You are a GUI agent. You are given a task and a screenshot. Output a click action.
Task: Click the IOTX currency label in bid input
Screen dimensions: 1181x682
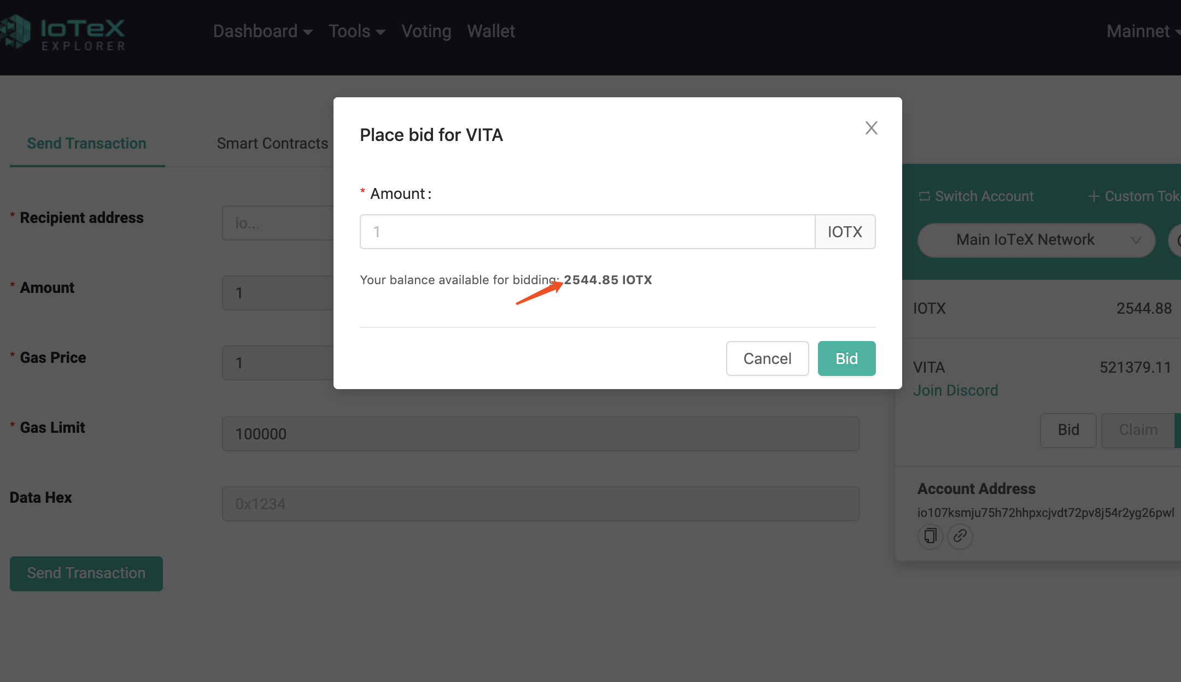845,232
